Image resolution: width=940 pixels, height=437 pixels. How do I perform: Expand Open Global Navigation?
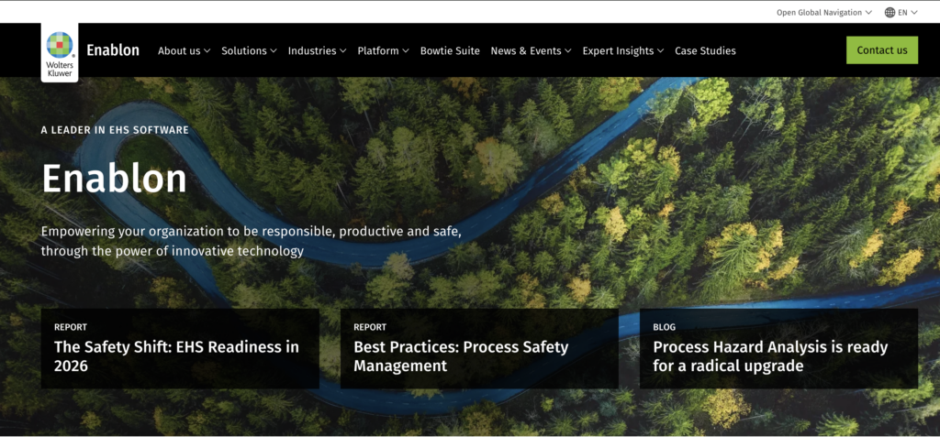[x=823, y=13]
